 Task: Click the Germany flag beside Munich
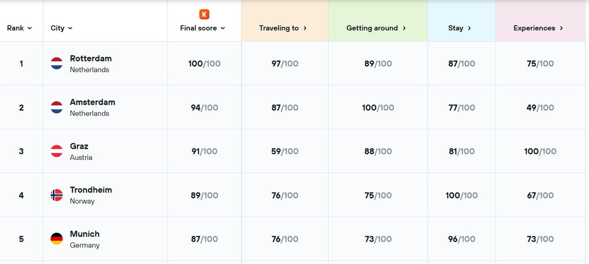[57, 239]
